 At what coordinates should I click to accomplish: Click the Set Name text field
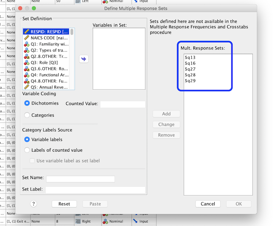click(x=81, y=179)
